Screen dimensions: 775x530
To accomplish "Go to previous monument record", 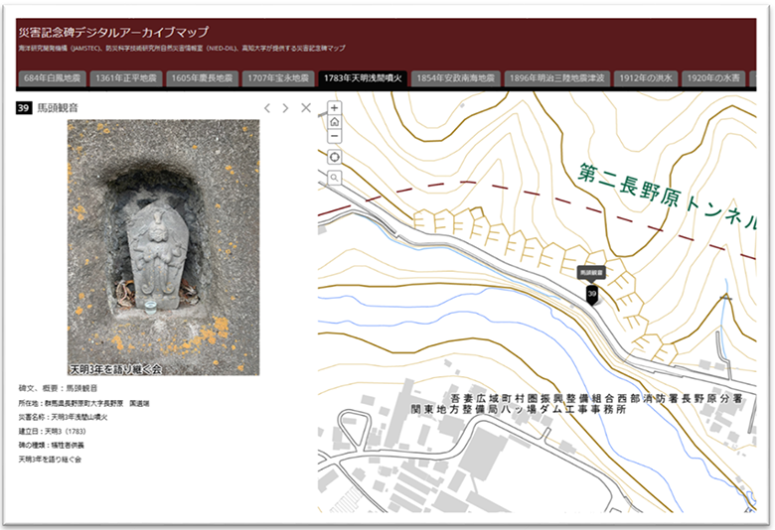I will [x=266, y=108].
